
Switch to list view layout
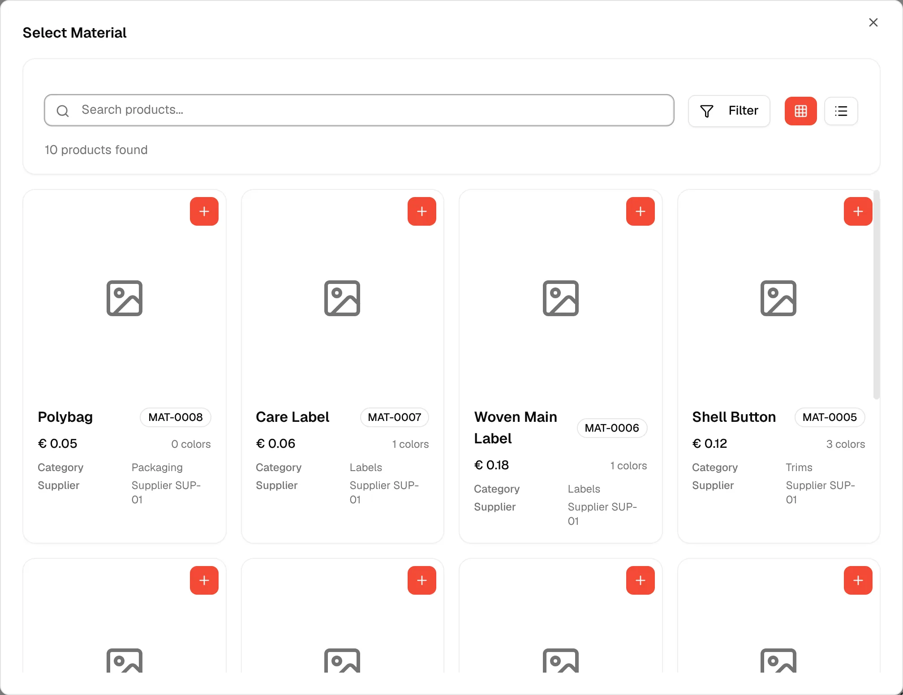pos(841,111)
